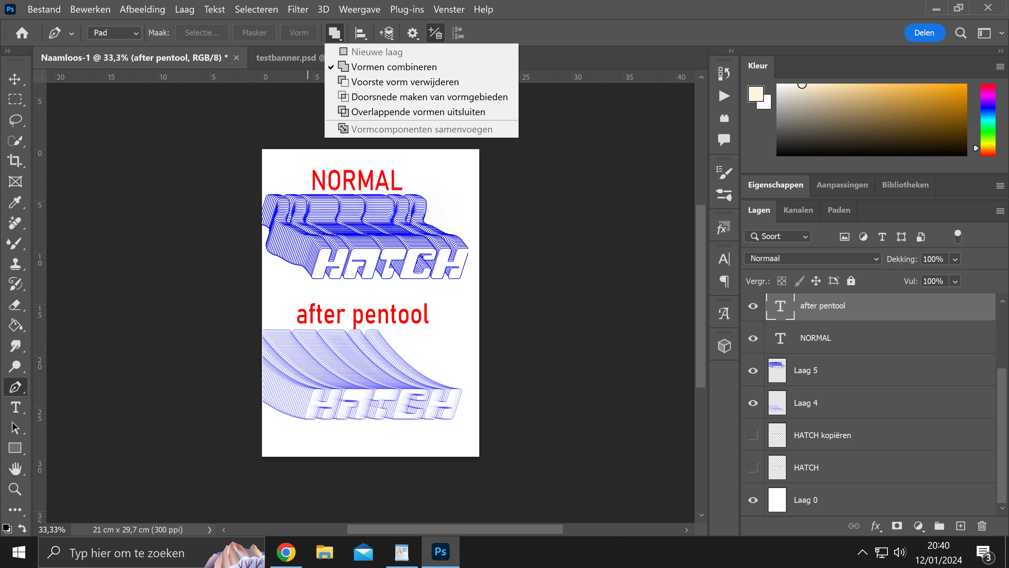The image size is (1009, 568).
Task: Click inside the color picker field
Action: (871, 120)
